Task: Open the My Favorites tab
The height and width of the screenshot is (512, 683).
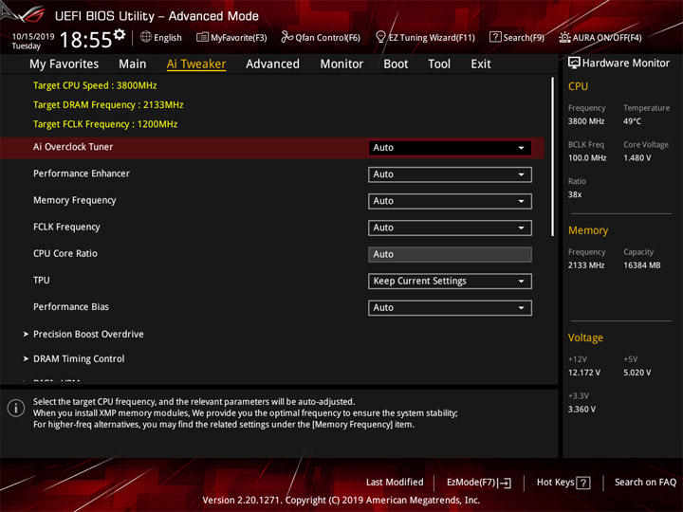Action: pos(65,64)
